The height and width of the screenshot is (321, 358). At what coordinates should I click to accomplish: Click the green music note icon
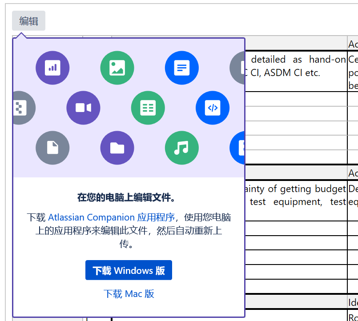point(182,148)
